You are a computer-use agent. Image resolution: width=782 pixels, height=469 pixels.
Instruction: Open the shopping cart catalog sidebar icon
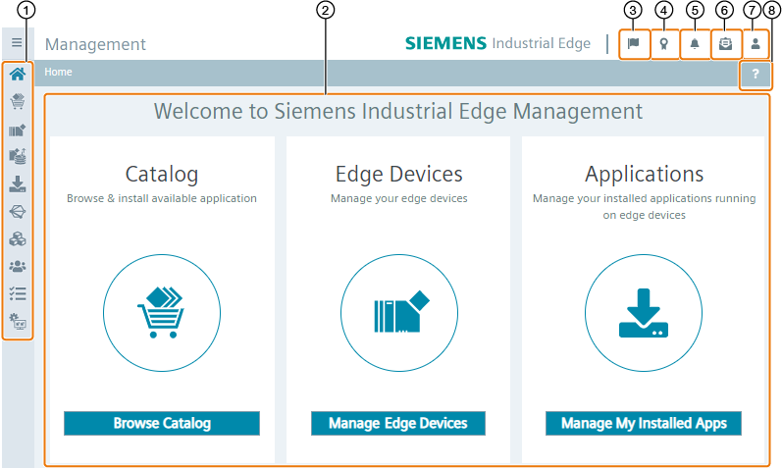pyautogui.click(x=18, y=101)
